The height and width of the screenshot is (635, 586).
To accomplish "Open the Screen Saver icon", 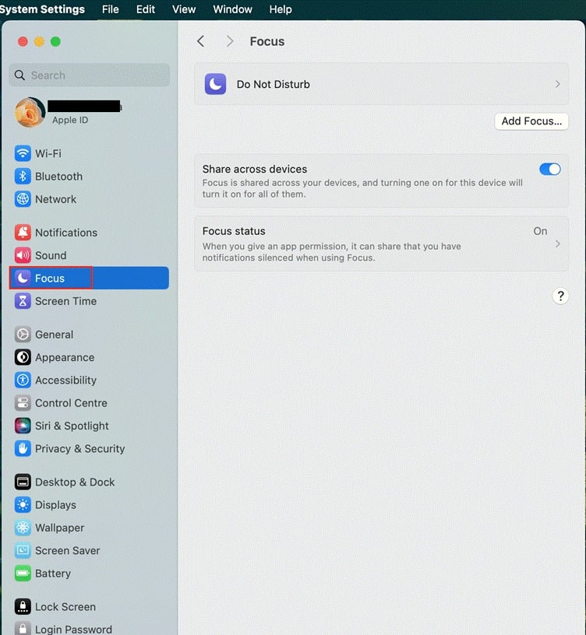I will coord(23,550).
